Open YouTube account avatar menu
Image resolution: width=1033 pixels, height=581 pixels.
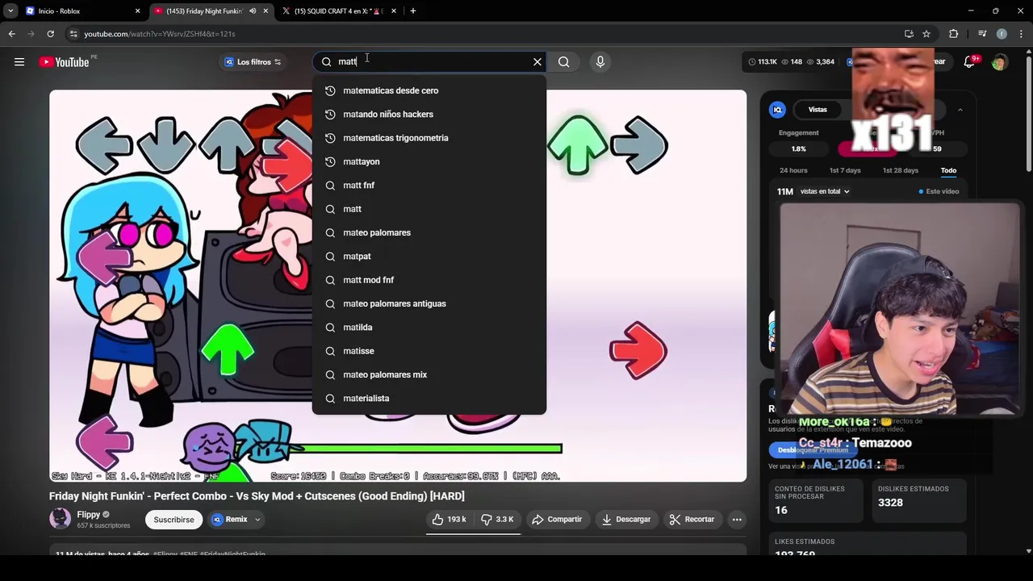[999, 62]
